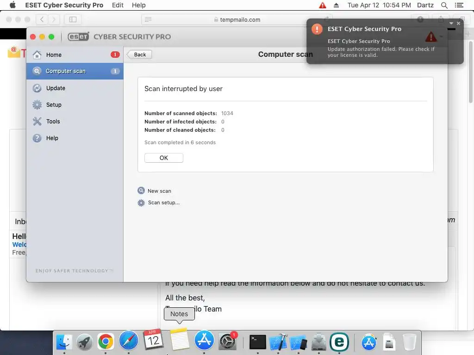Open the Tools section

[x=75, y=122]
